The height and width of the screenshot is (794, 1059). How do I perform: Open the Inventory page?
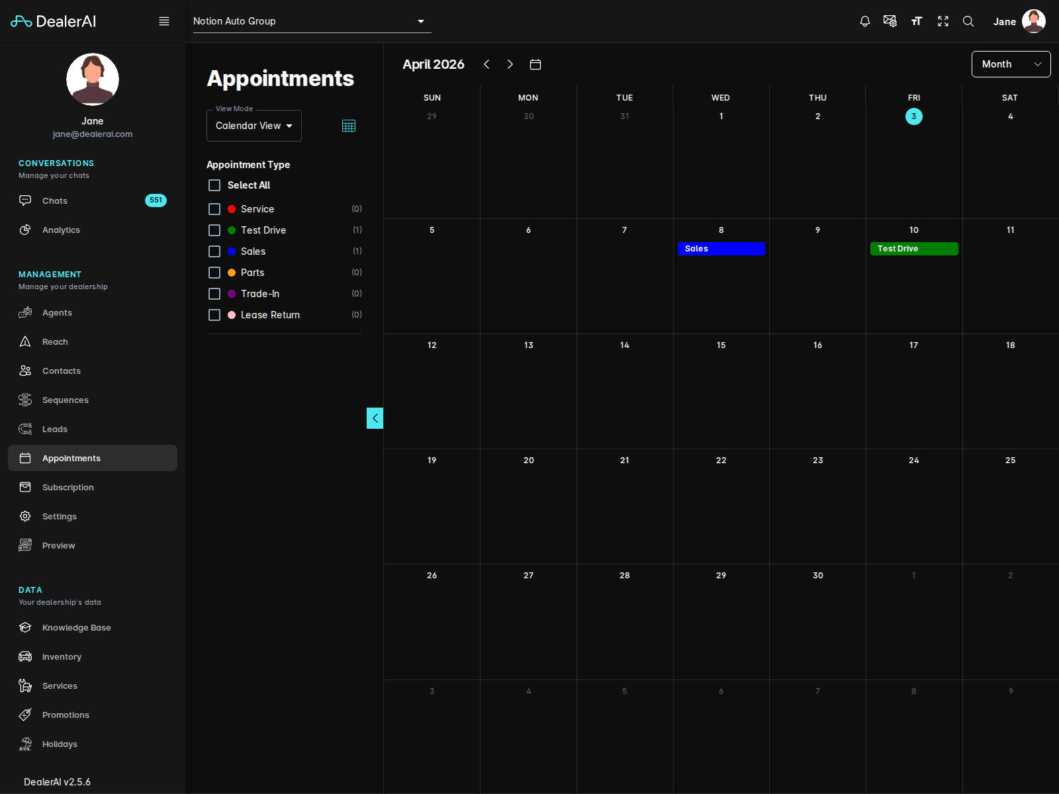point(62,656)
